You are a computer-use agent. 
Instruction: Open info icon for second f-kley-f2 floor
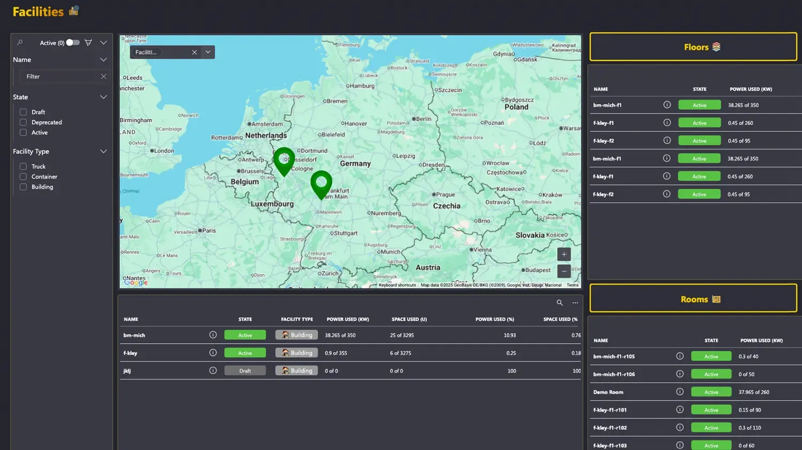click(667, 194)
